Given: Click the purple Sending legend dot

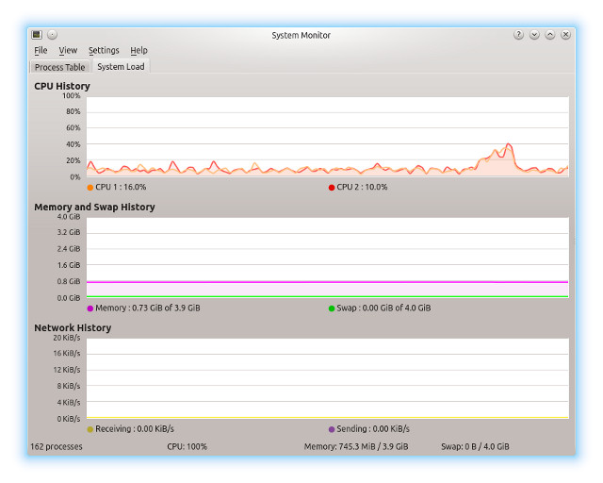Looking at the screenshot, I should pyautogui.click(x=332, y=429).
